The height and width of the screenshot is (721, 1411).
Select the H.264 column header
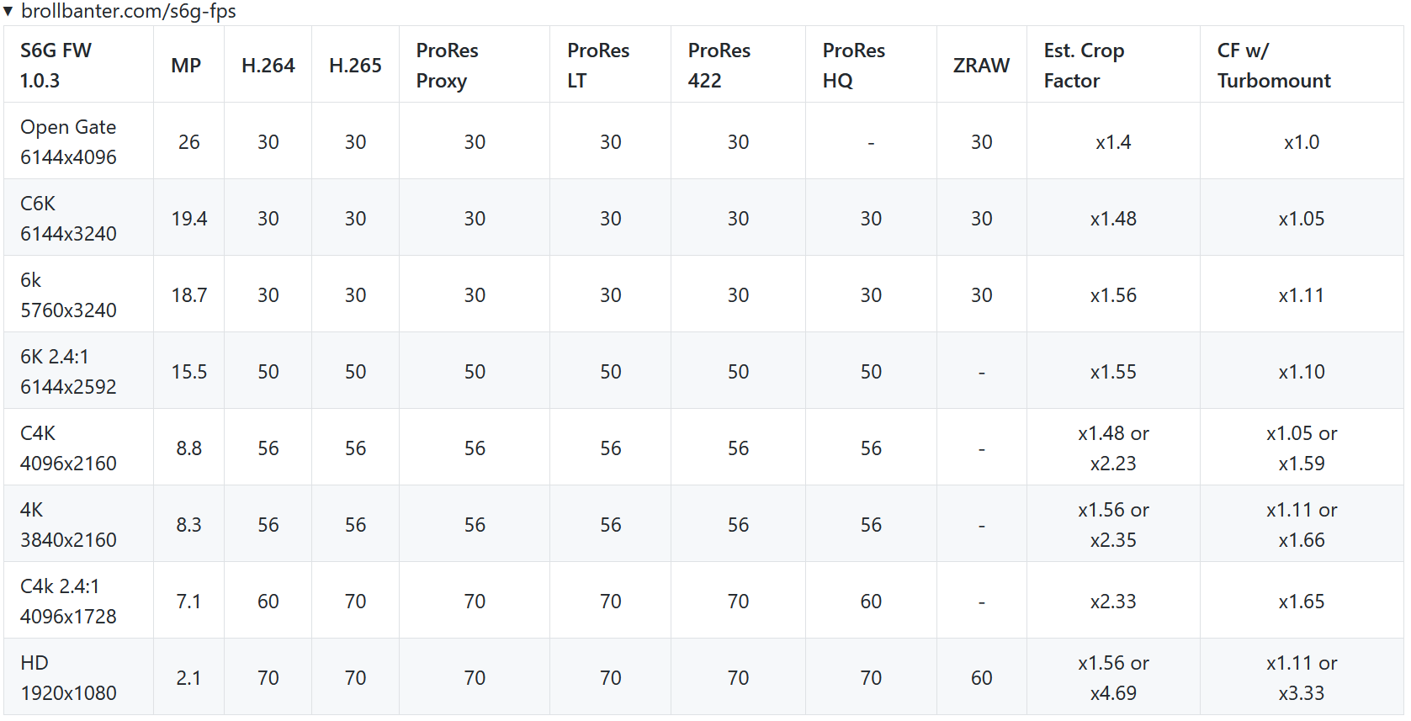[x=268, y=66]
